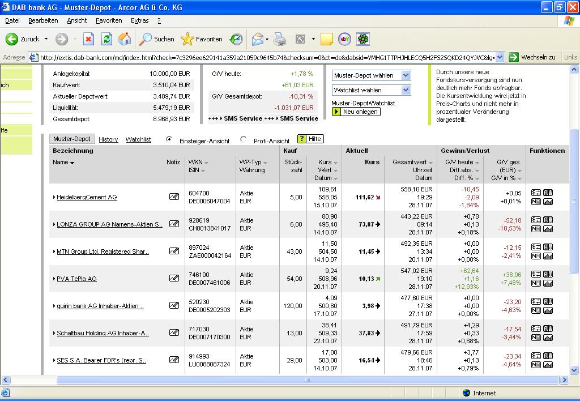The width and height of the screenshot is (580, 401).
Task: Sort by Name using the column arrow
Action: click(72, 163)
